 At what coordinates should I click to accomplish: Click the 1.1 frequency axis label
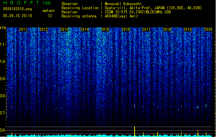[3, 45]
